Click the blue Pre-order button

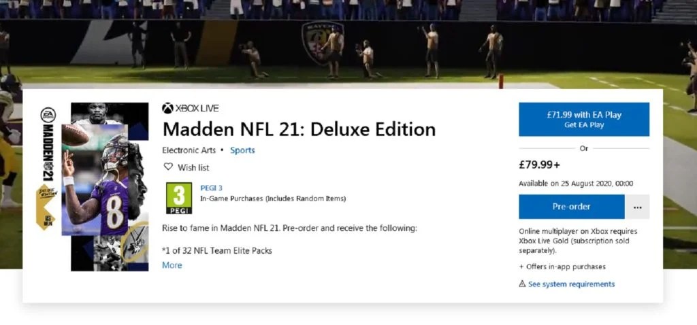click(572, 207)
